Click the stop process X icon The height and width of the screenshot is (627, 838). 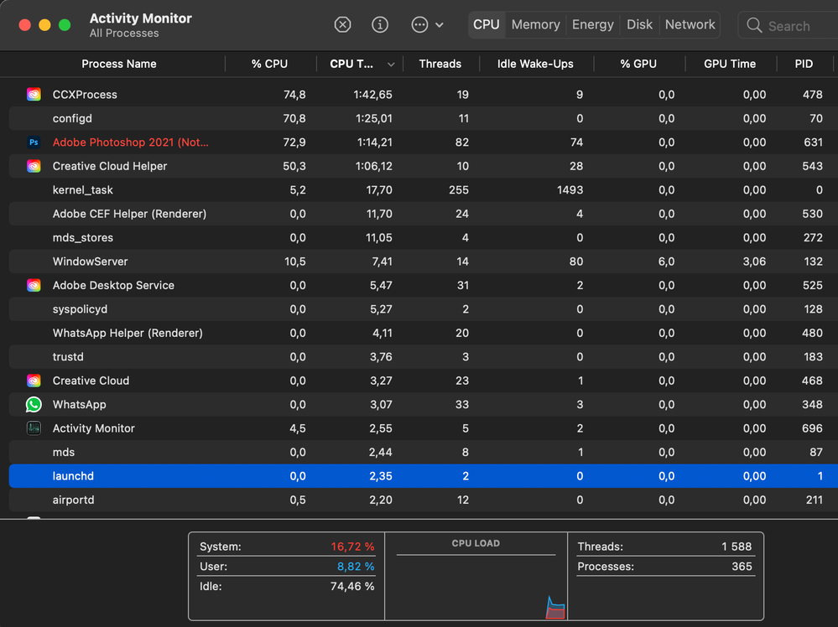pyautogui.click(x=342, y=24)
